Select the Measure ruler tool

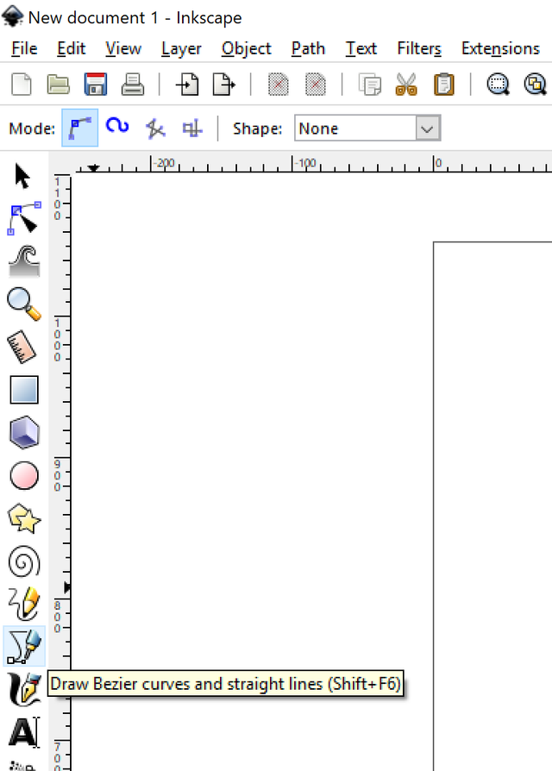pyautogui.click(x=22, y=348)
